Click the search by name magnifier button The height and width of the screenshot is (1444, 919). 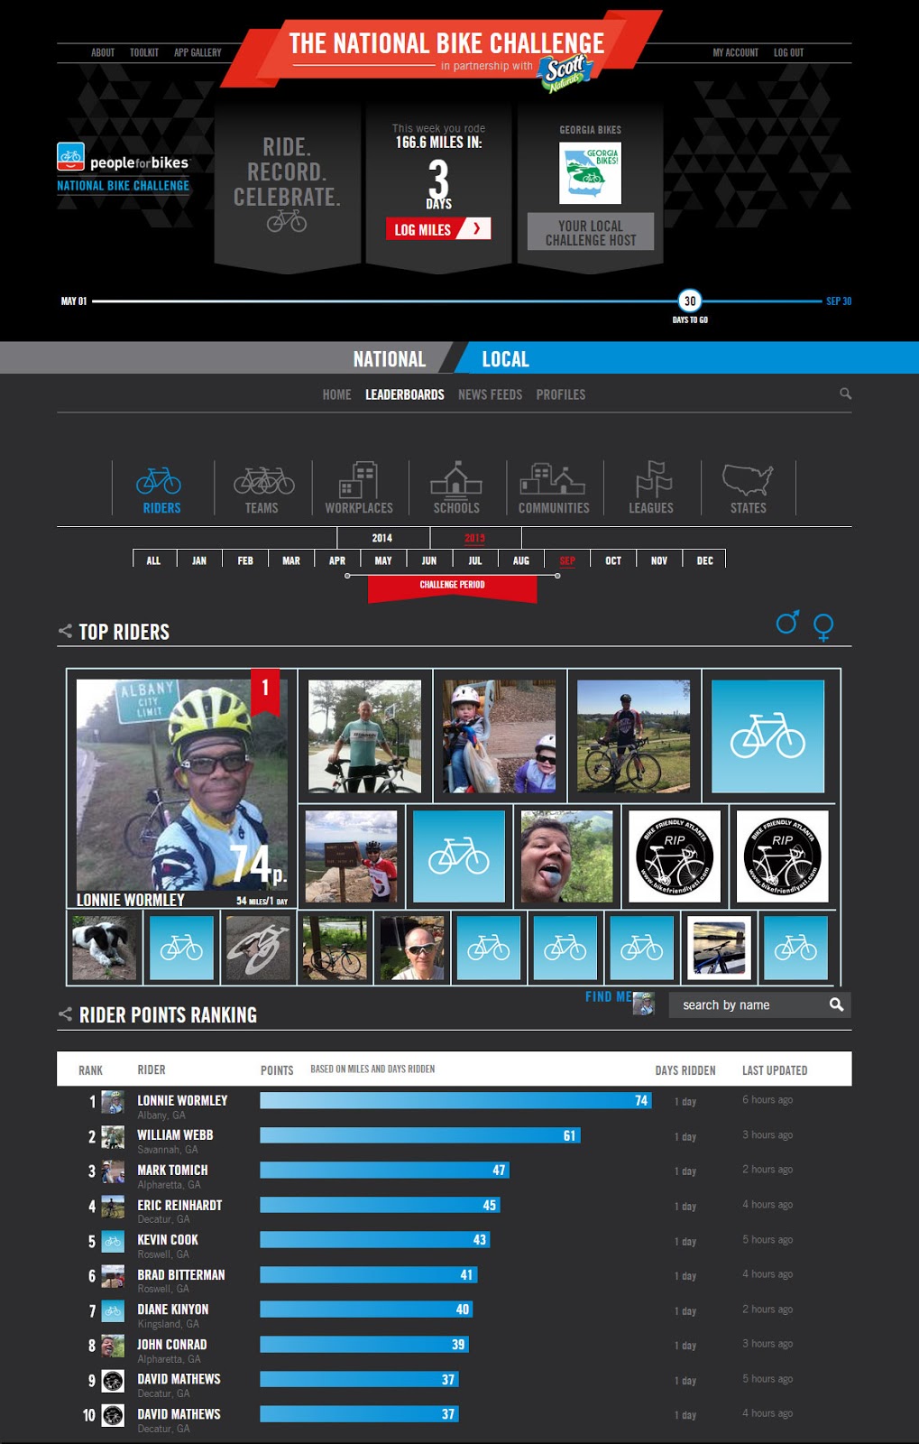(836, 1004)
